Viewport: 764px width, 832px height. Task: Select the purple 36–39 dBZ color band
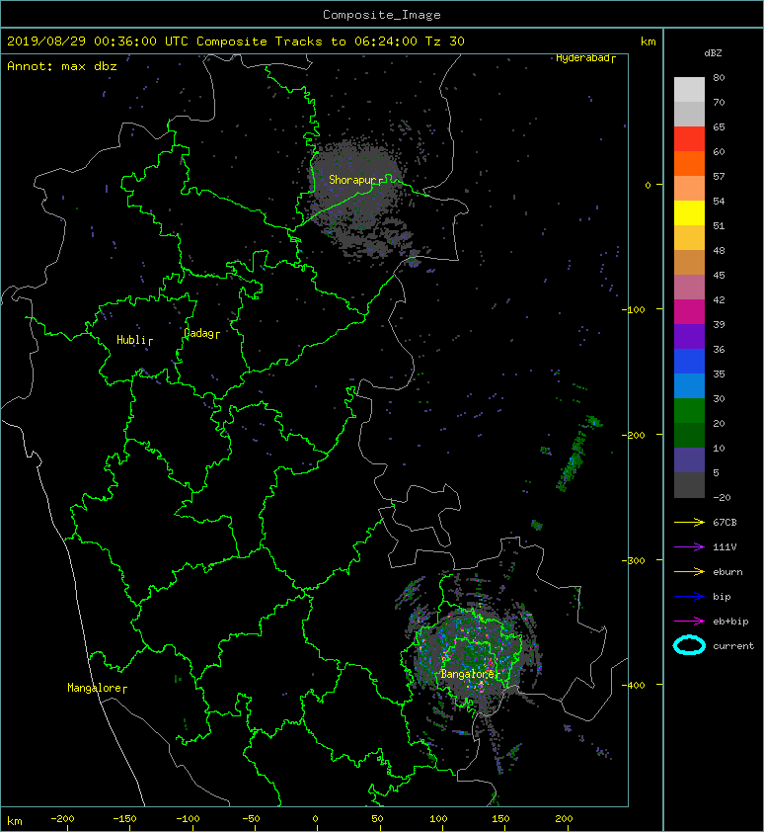coord(689,336)
